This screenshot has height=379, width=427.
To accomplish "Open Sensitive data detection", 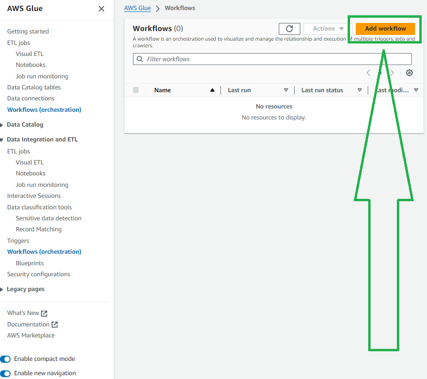I will pyautogui.click(x=48, y=218).
